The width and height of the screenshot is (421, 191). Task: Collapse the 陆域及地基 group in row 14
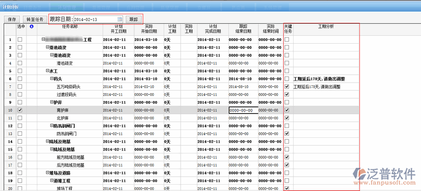47,141
